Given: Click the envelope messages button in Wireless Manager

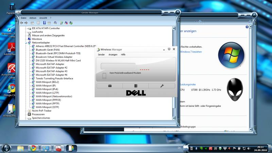Looking at the screenshot, I should (x=110, y=86).
